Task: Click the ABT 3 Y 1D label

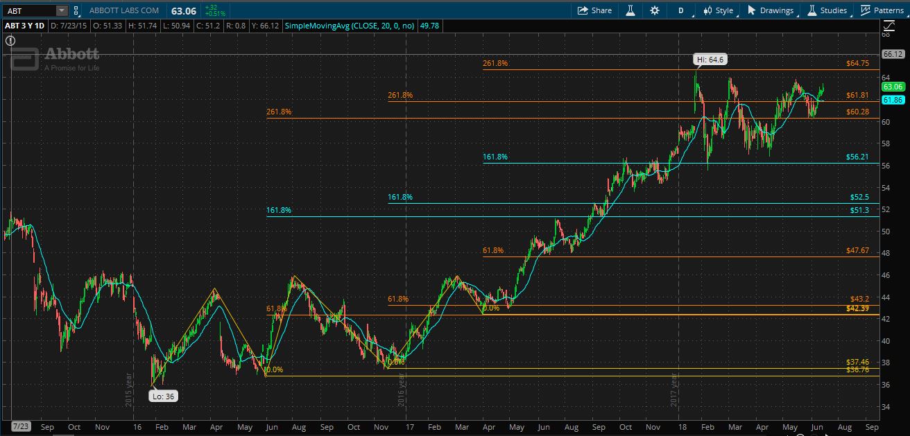Action: coord(25,26)
